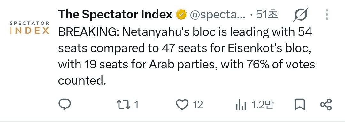Open The Spectator Index display name

point(115,15)
